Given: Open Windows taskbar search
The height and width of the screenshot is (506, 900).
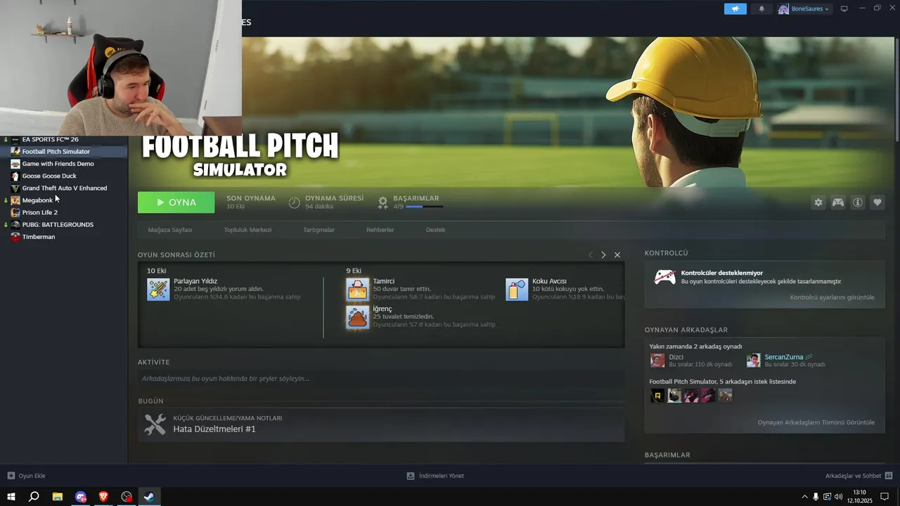Looking at the screenshot, I should [x=34, y=497].
